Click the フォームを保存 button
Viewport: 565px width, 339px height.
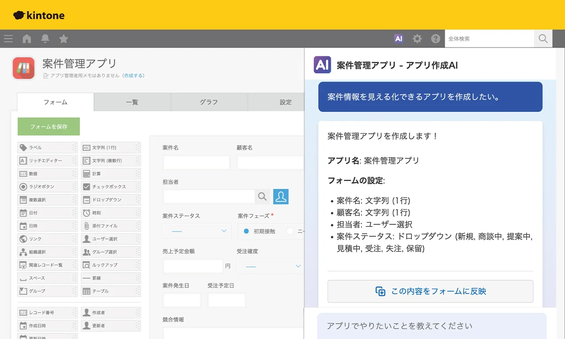pyautogui.click(x=49, y=126)
